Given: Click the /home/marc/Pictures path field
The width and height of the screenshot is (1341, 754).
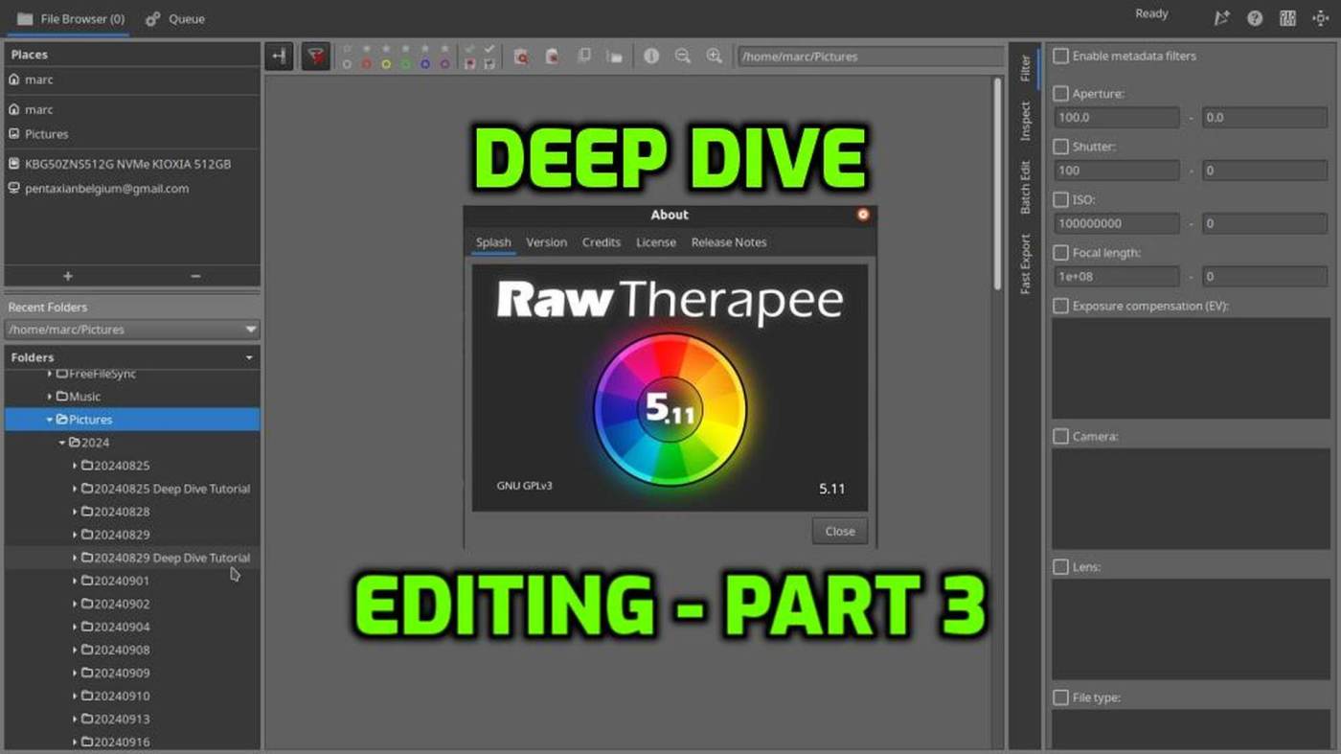Looking at the screenshot, I should point(870,57).
